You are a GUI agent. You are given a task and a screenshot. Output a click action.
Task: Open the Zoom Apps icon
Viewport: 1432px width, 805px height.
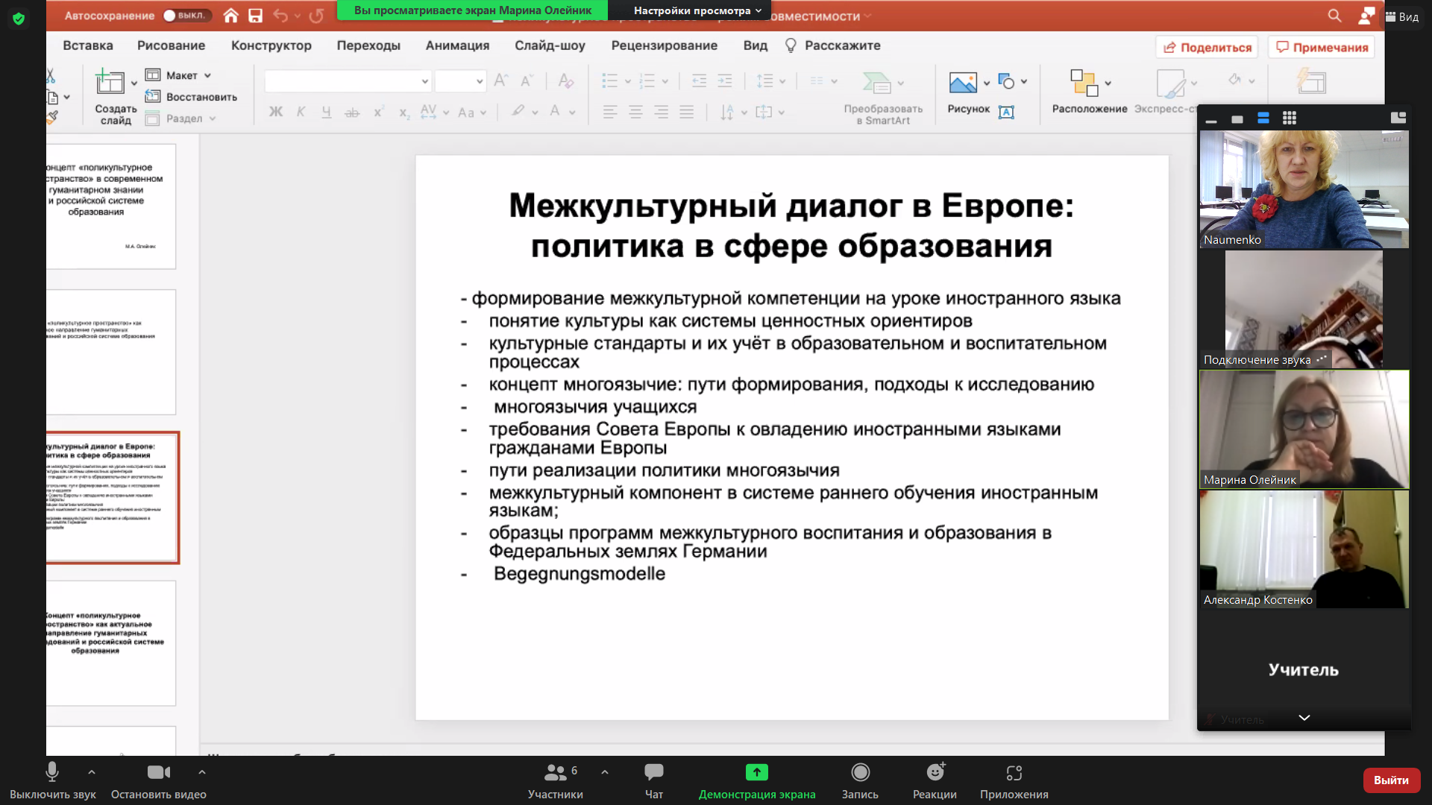(x=1014, y=773)
